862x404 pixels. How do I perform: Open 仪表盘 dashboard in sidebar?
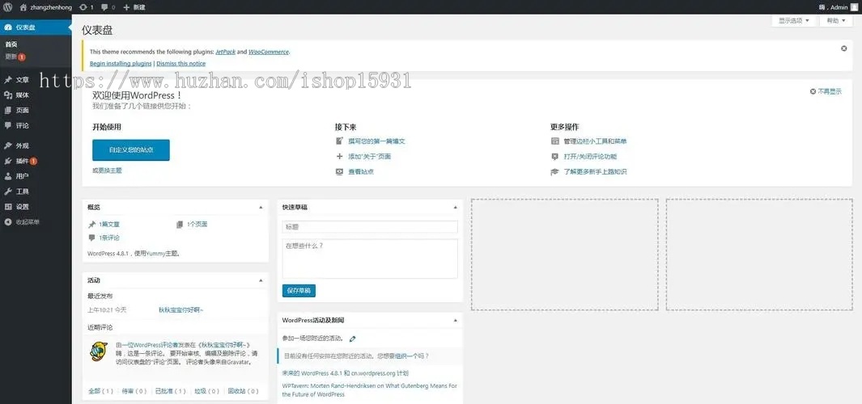(36, 27)
